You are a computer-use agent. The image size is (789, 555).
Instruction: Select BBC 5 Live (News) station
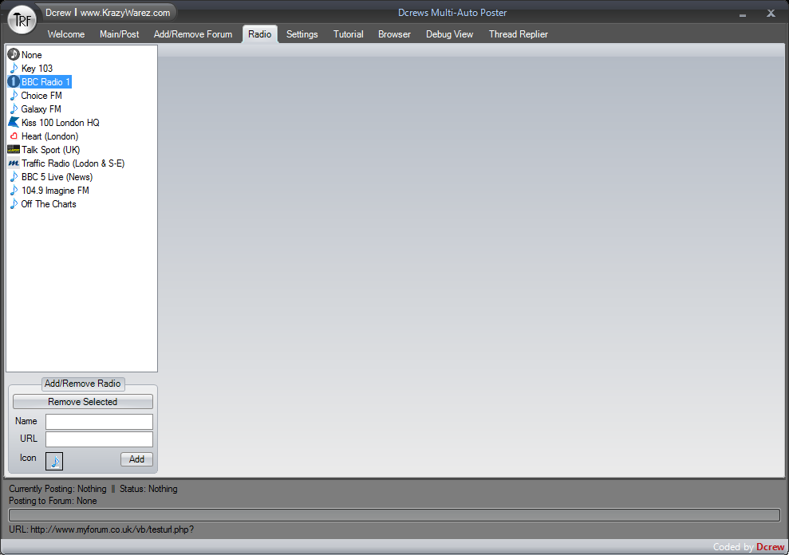point(57,177)
